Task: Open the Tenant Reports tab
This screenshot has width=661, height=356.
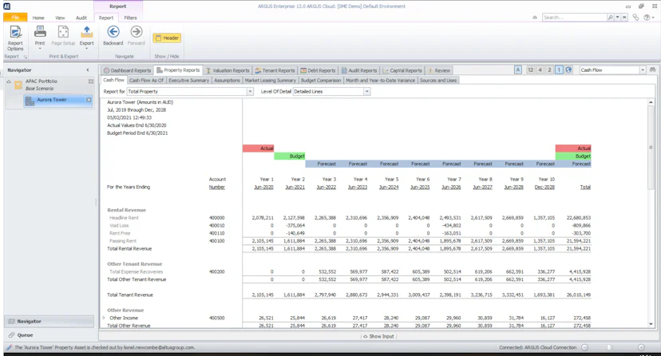Action: tap(275, 70)
